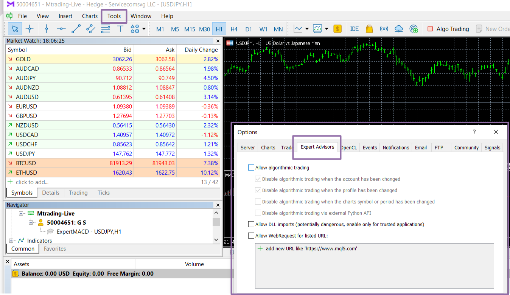The image size is (510, 295).
Task: Switch to the Charts tab in Options
Action: 268,147
